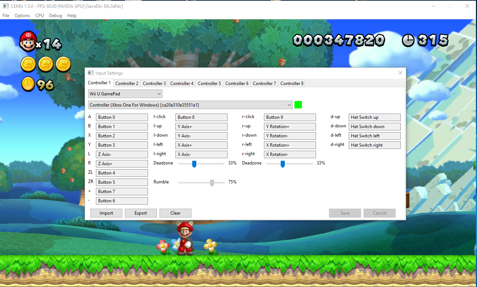Screen dimensions: 477x287
Task: Open the Debug menu
Action: point(55,16)
